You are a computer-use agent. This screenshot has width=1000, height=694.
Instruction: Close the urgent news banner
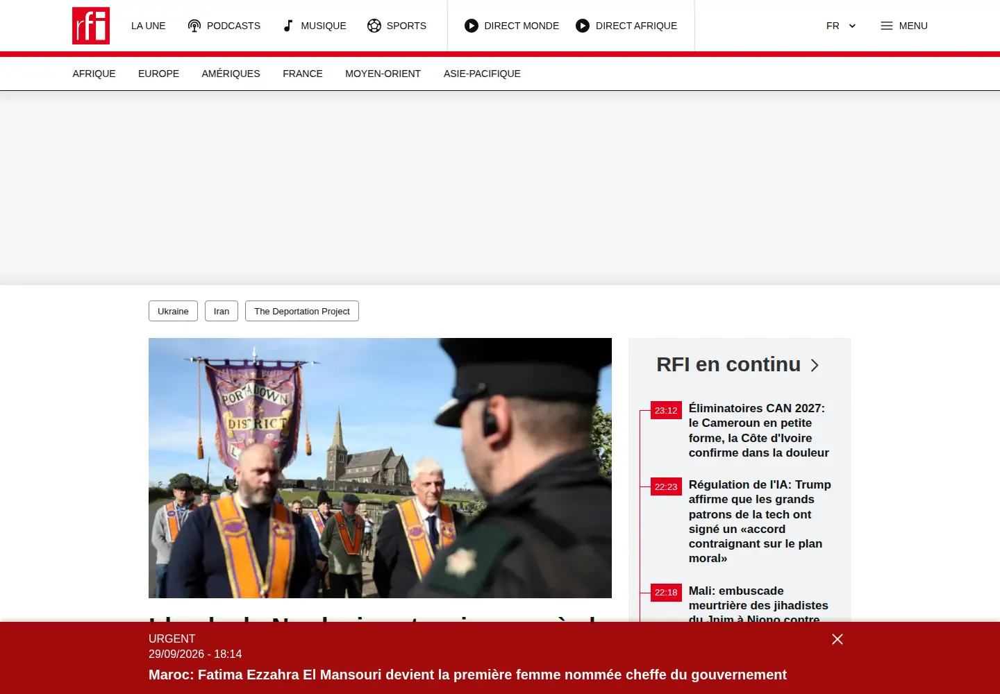pyautogui.click(x=837, y=639)
